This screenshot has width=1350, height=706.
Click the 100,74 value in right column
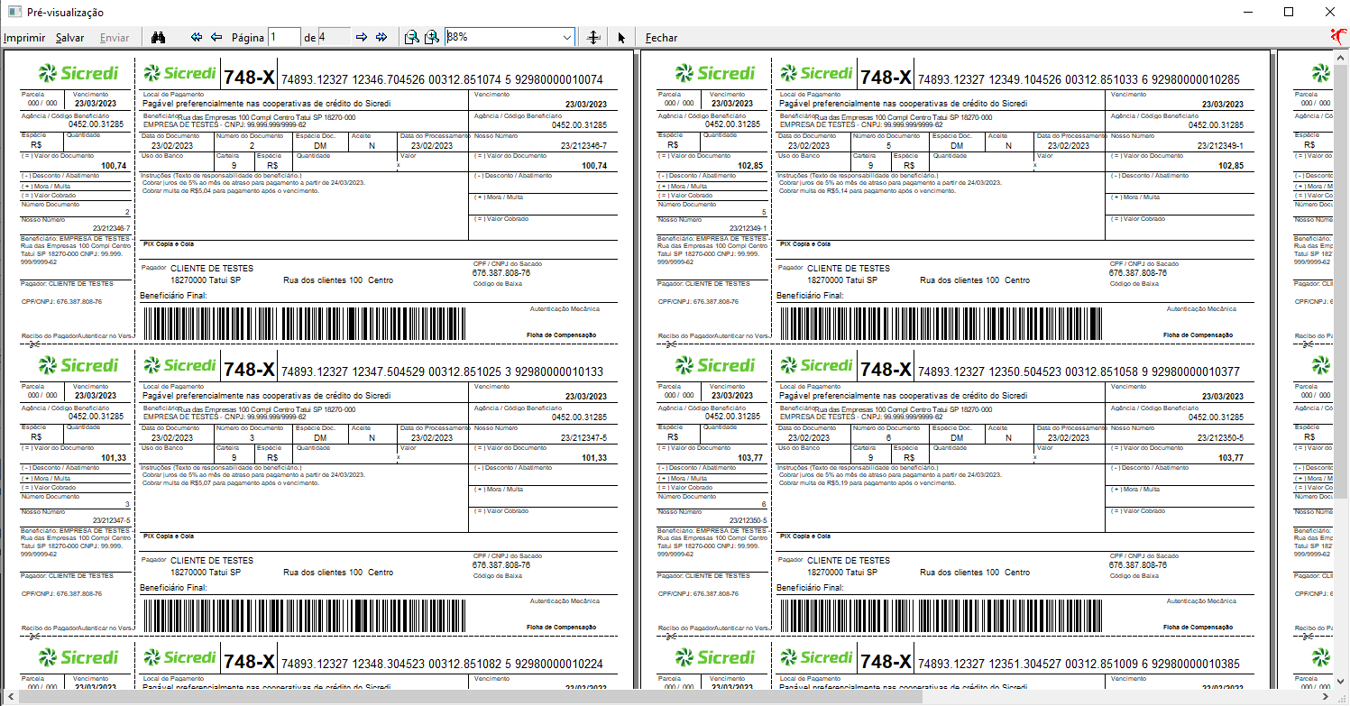pos(595,166)
